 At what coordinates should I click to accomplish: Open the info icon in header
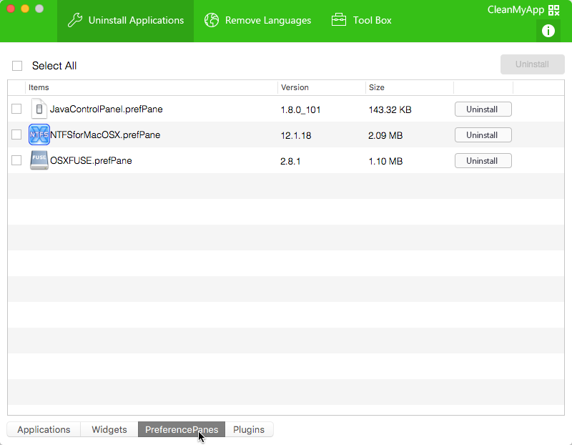click(x=548, y=31)
